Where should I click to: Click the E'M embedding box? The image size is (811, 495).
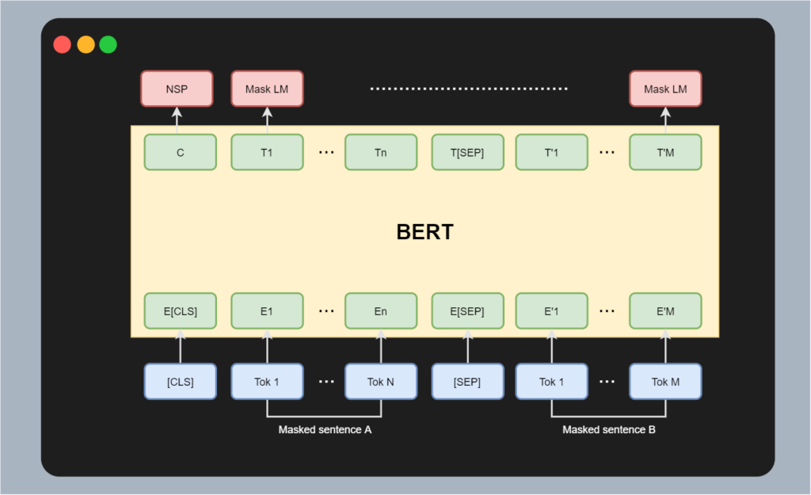665,310
